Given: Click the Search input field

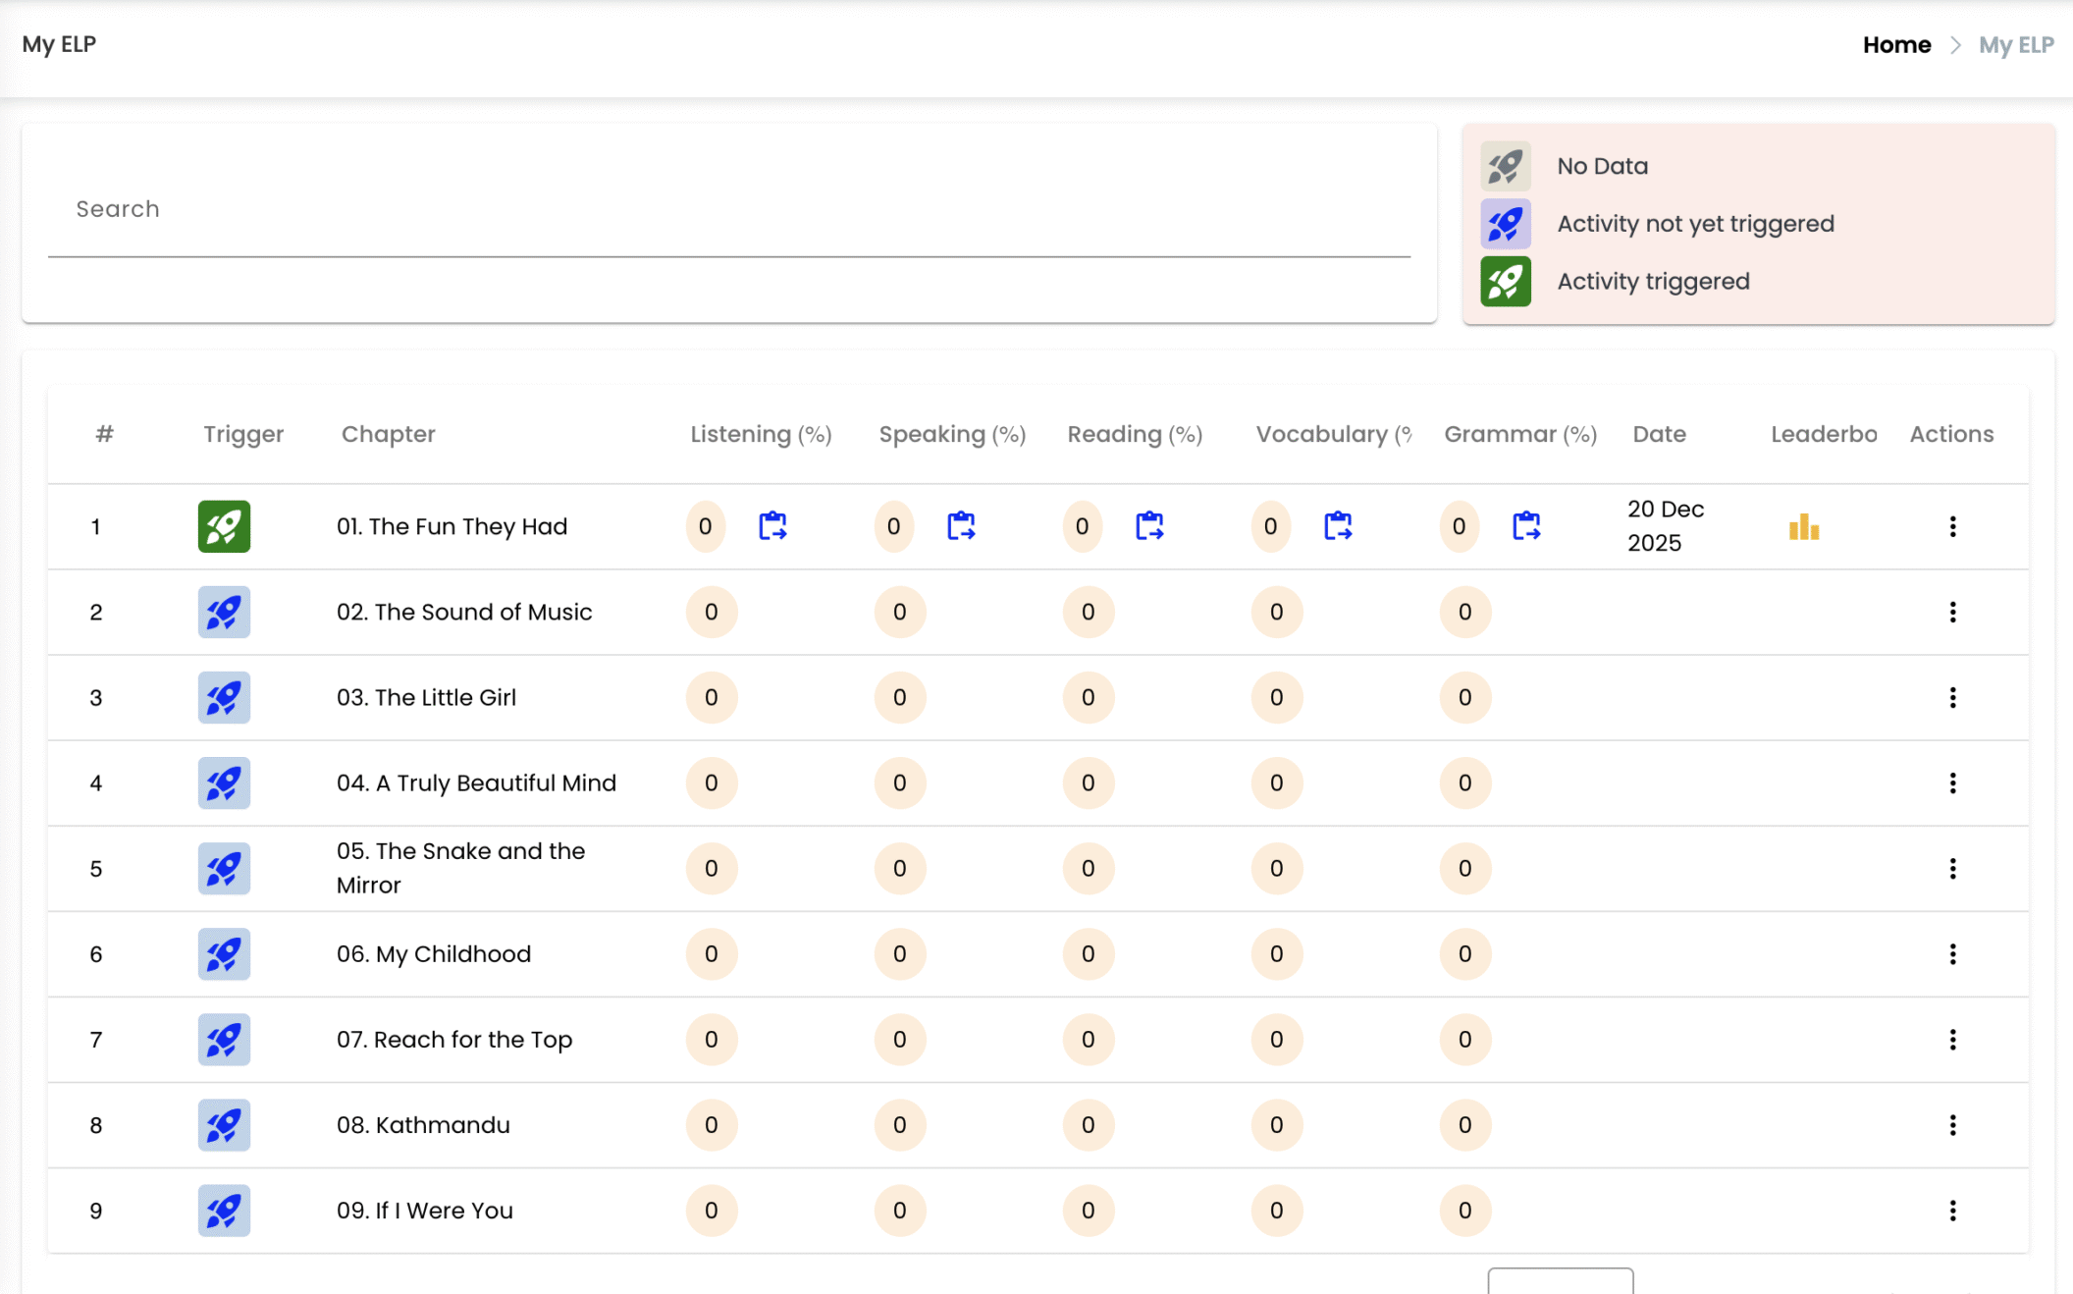Looking at the screenshot, I should click(728, 209).
